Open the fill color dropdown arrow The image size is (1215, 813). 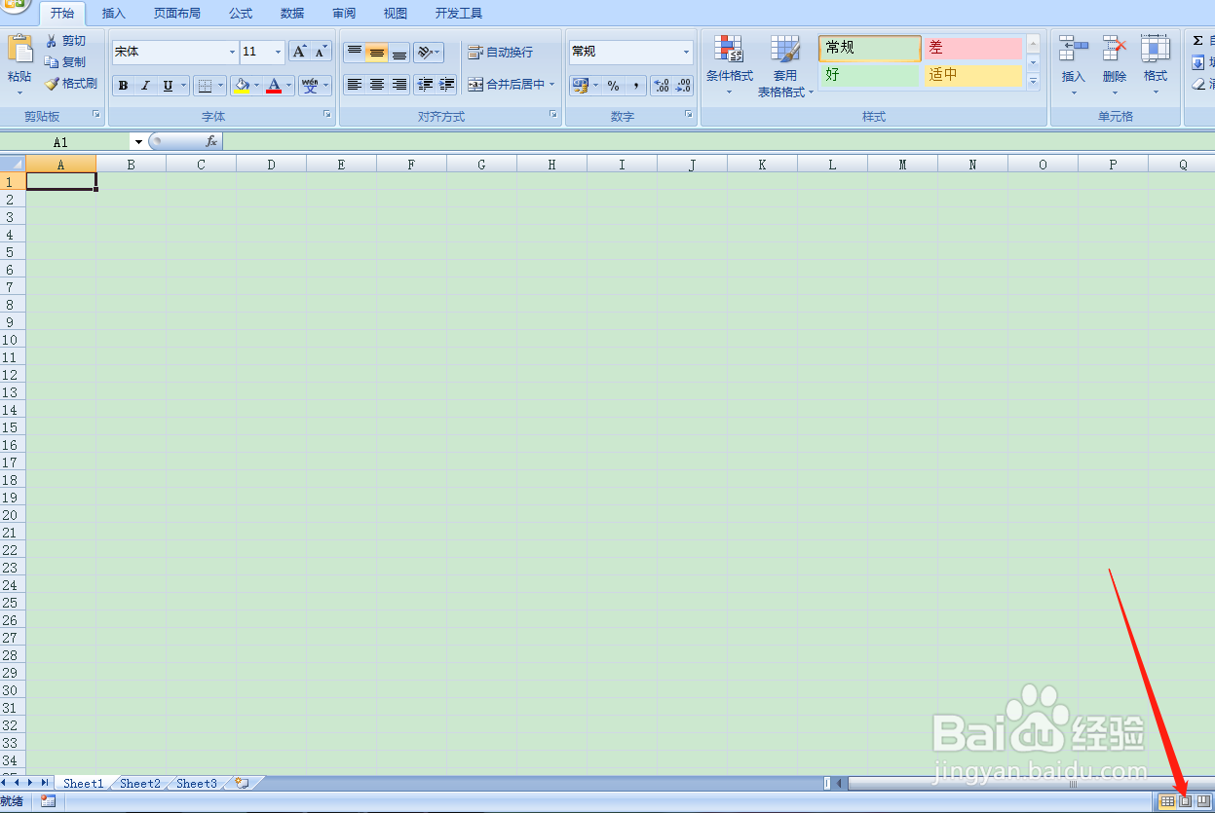(x=259, y=86)
